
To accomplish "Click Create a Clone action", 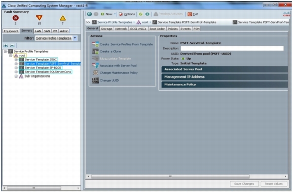I will tap(110, 51).
